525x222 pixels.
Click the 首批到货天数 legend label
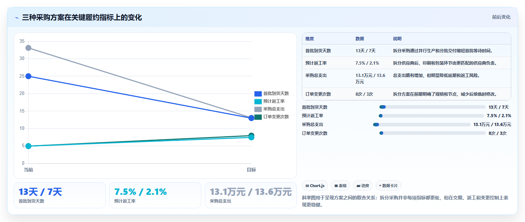(276, 94)
